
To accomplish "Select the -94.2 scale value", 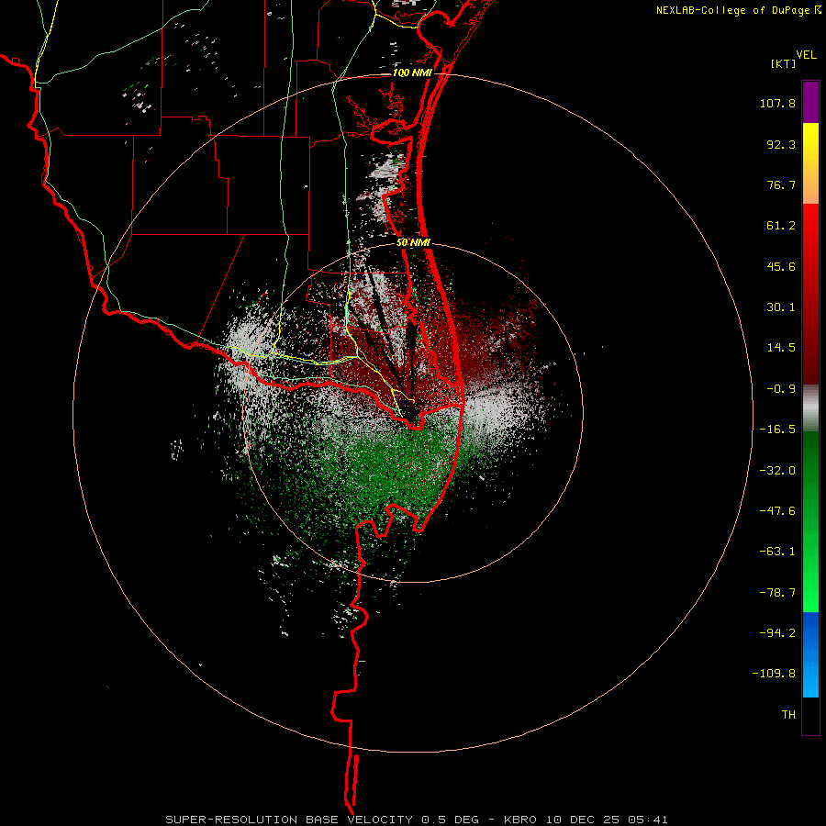I will (x=777, y=632).
